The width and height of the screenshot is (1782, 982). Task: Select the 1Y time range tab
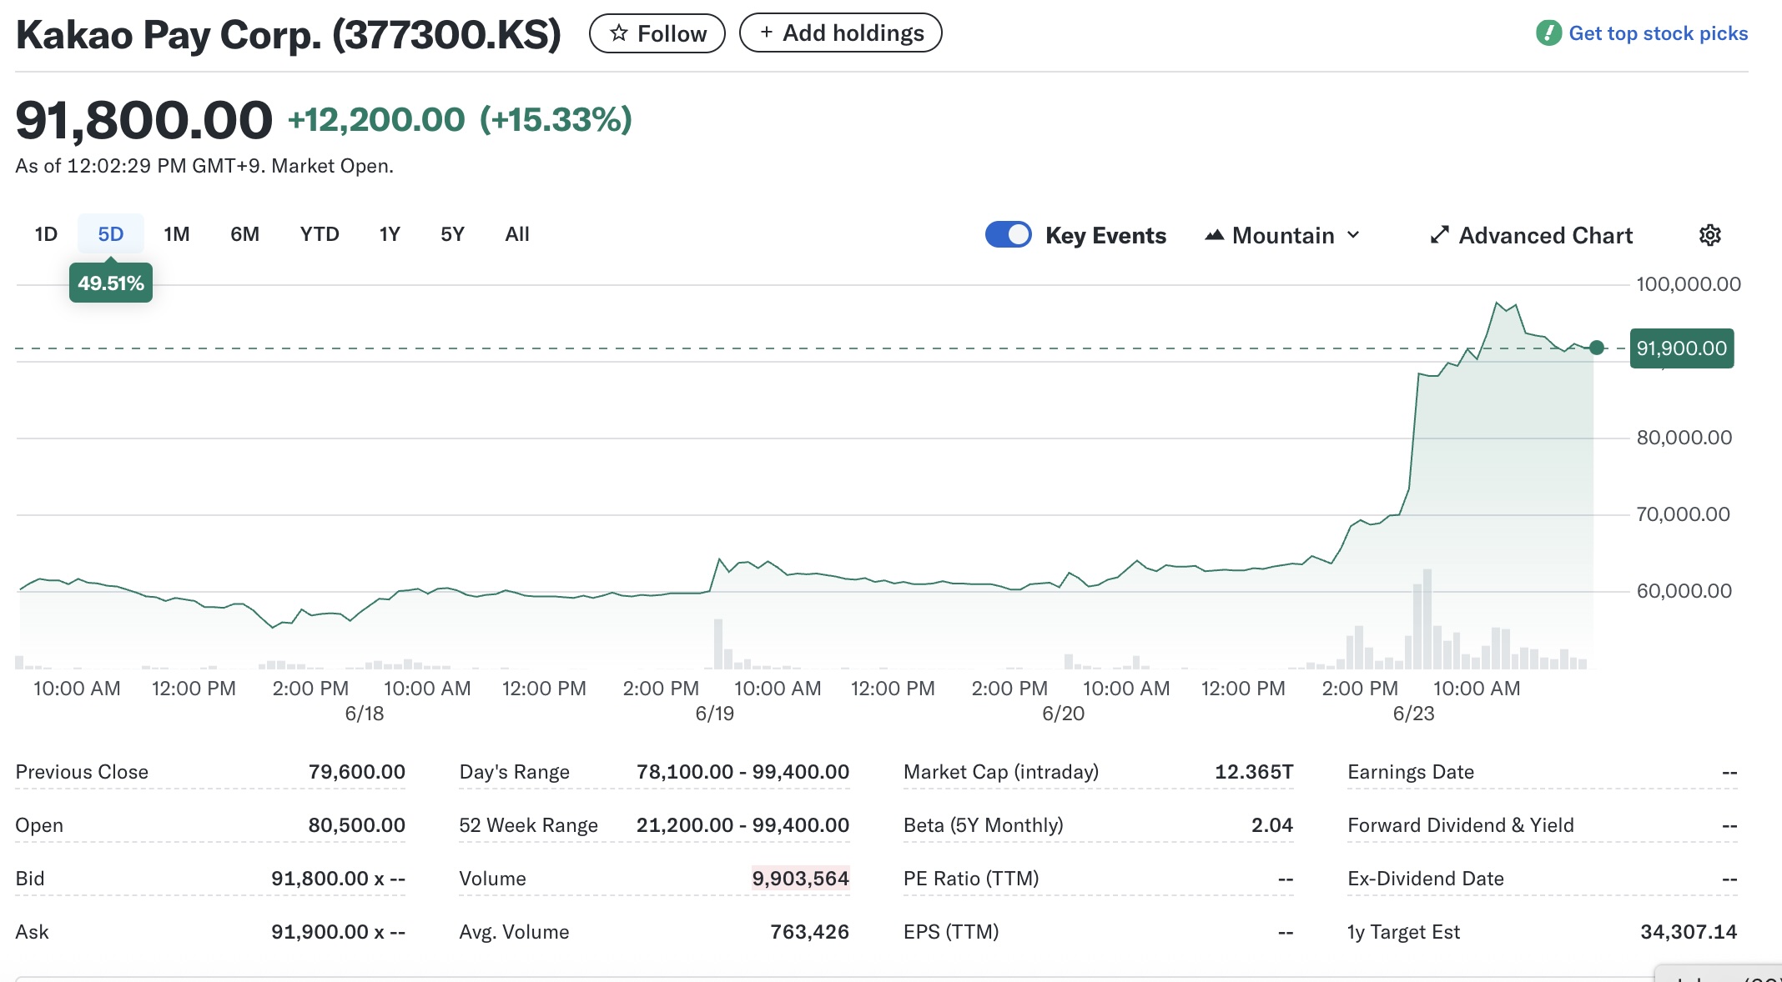pyautogui.click(x=390, y=234)
